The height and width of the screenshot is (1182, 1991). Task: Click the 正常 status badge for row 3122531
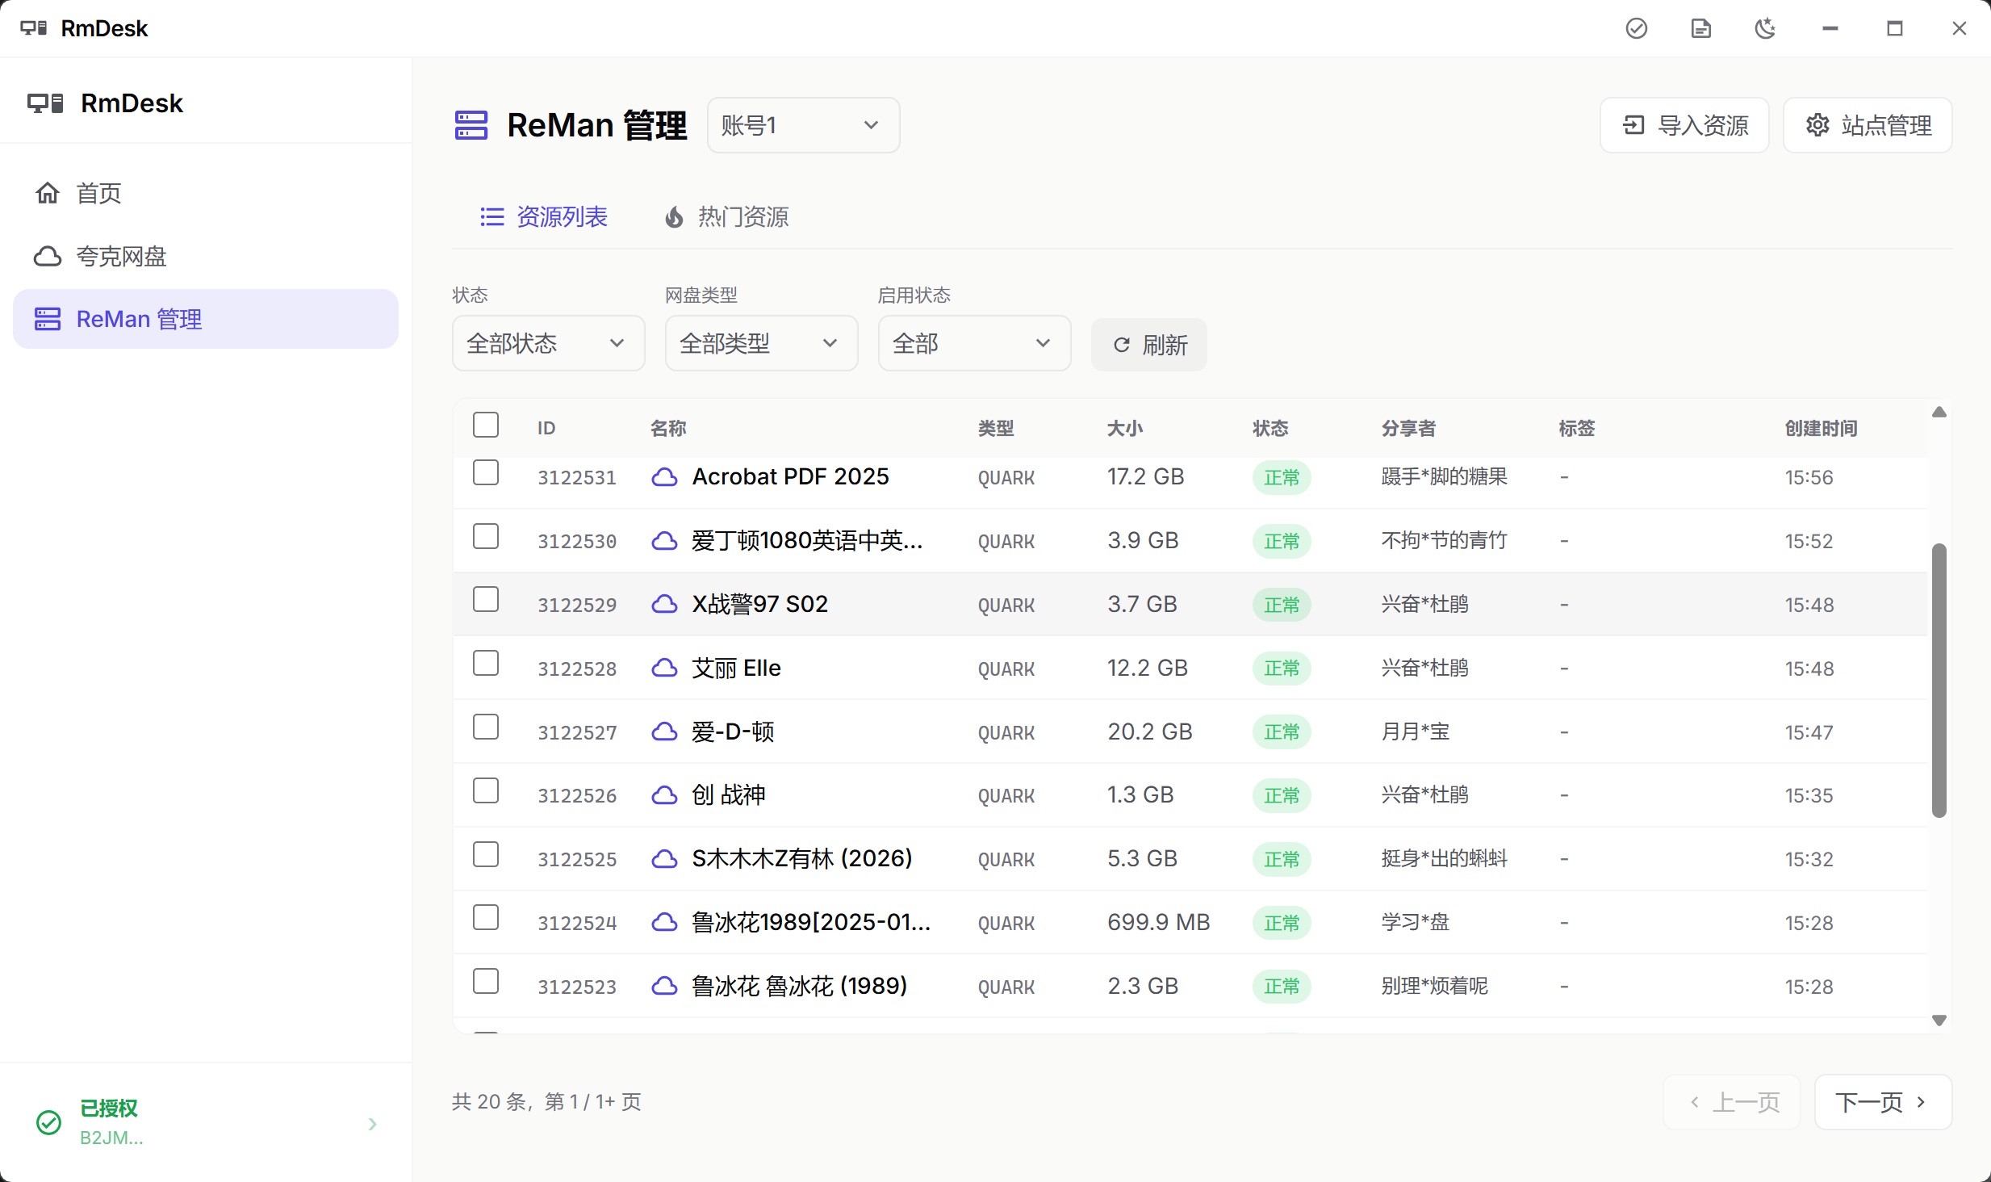1282,477
